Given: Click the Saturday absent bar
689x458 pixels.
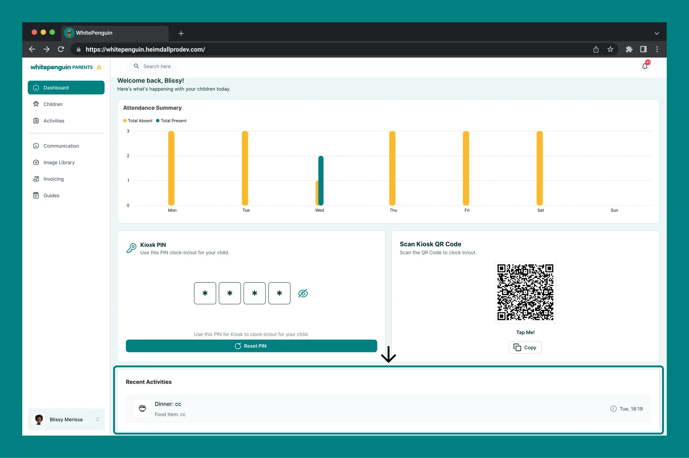Looking at the screenshot, I should click(540, 168).
